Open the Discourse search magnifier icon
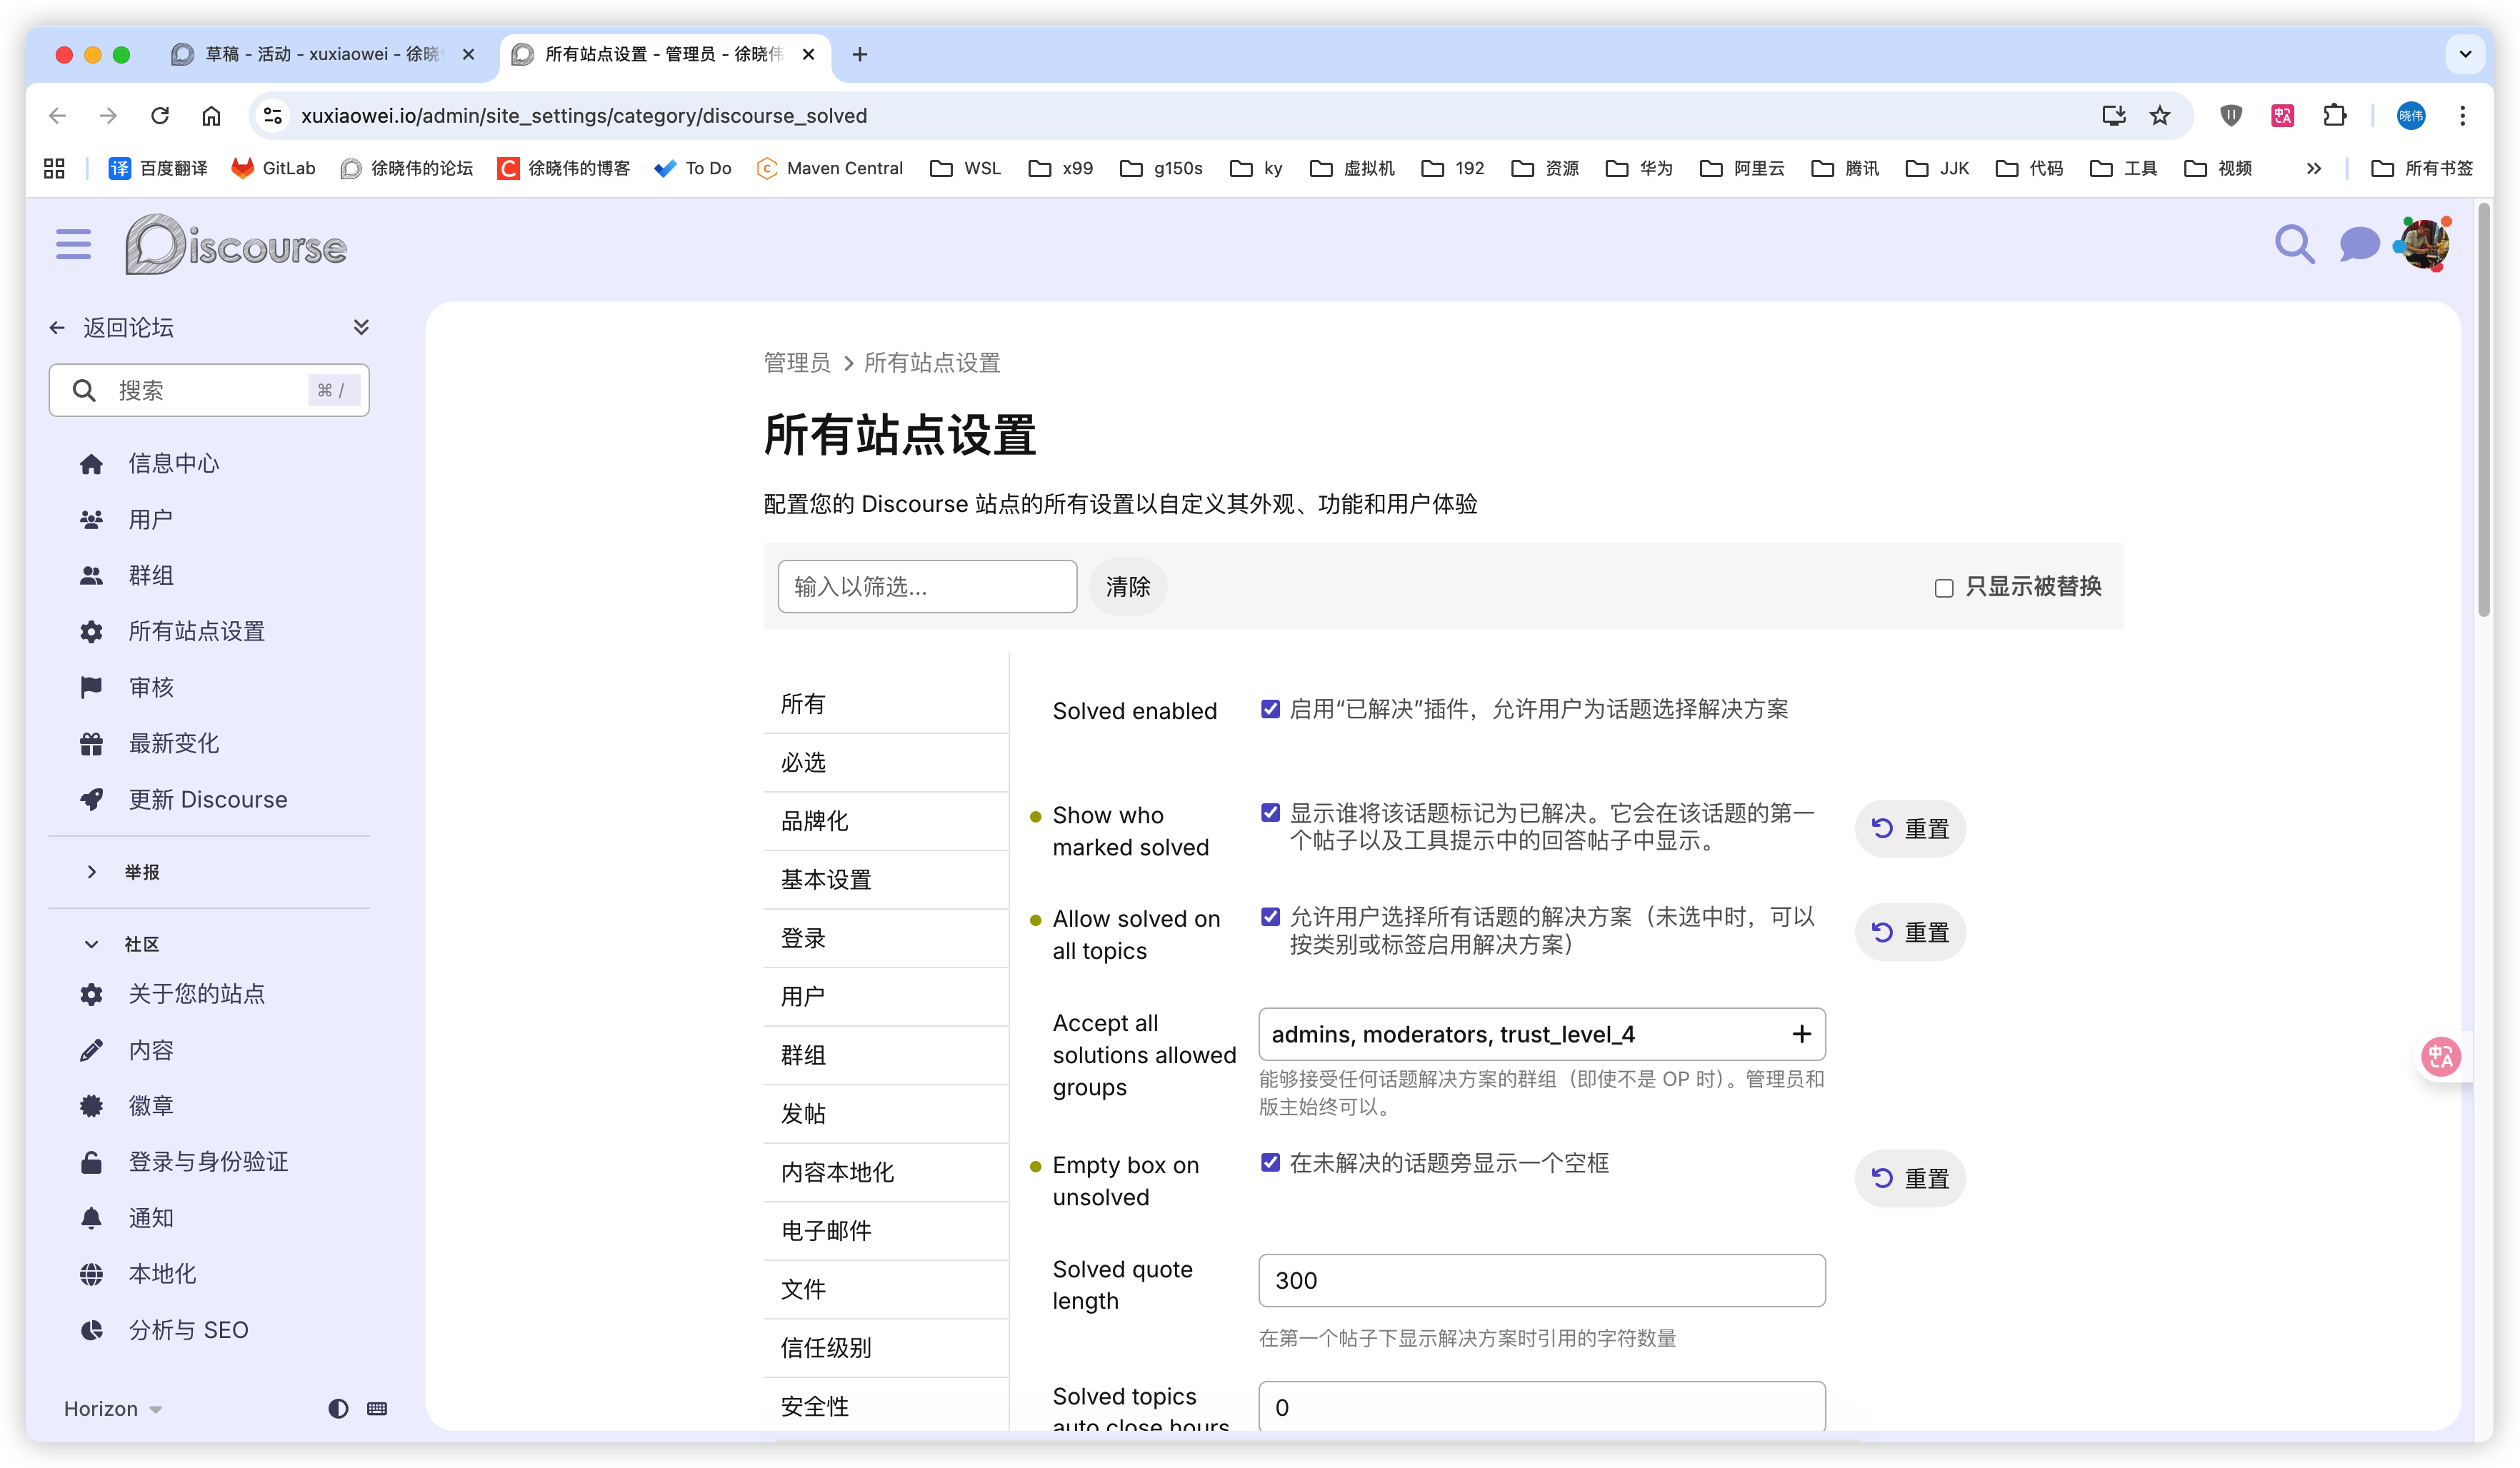 [x=2294, y=245]
